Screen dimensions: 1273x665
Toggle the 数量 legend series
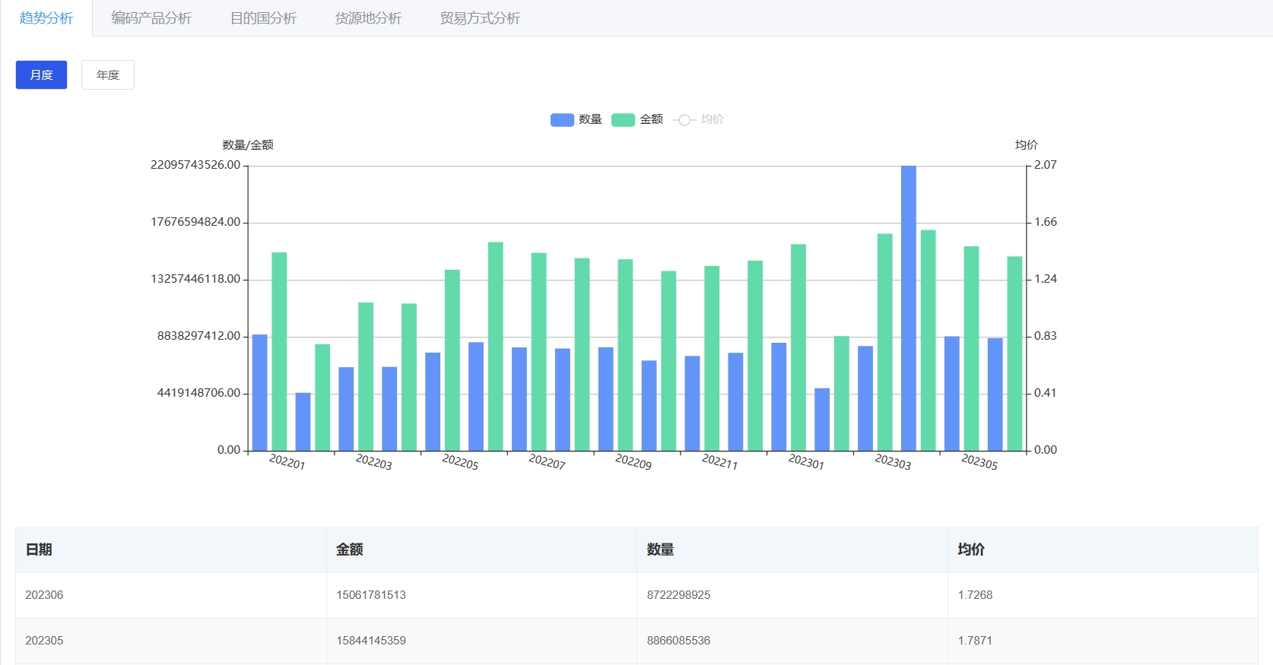[x=576, y=119]
